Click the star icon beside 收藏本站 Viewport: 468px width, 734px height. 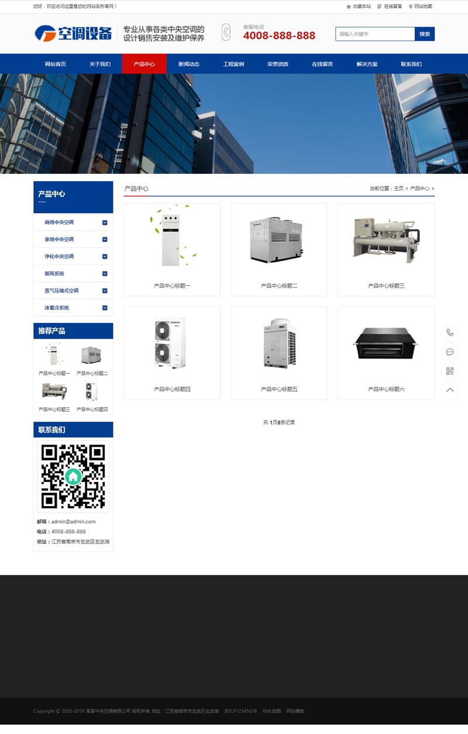[349, 6]
